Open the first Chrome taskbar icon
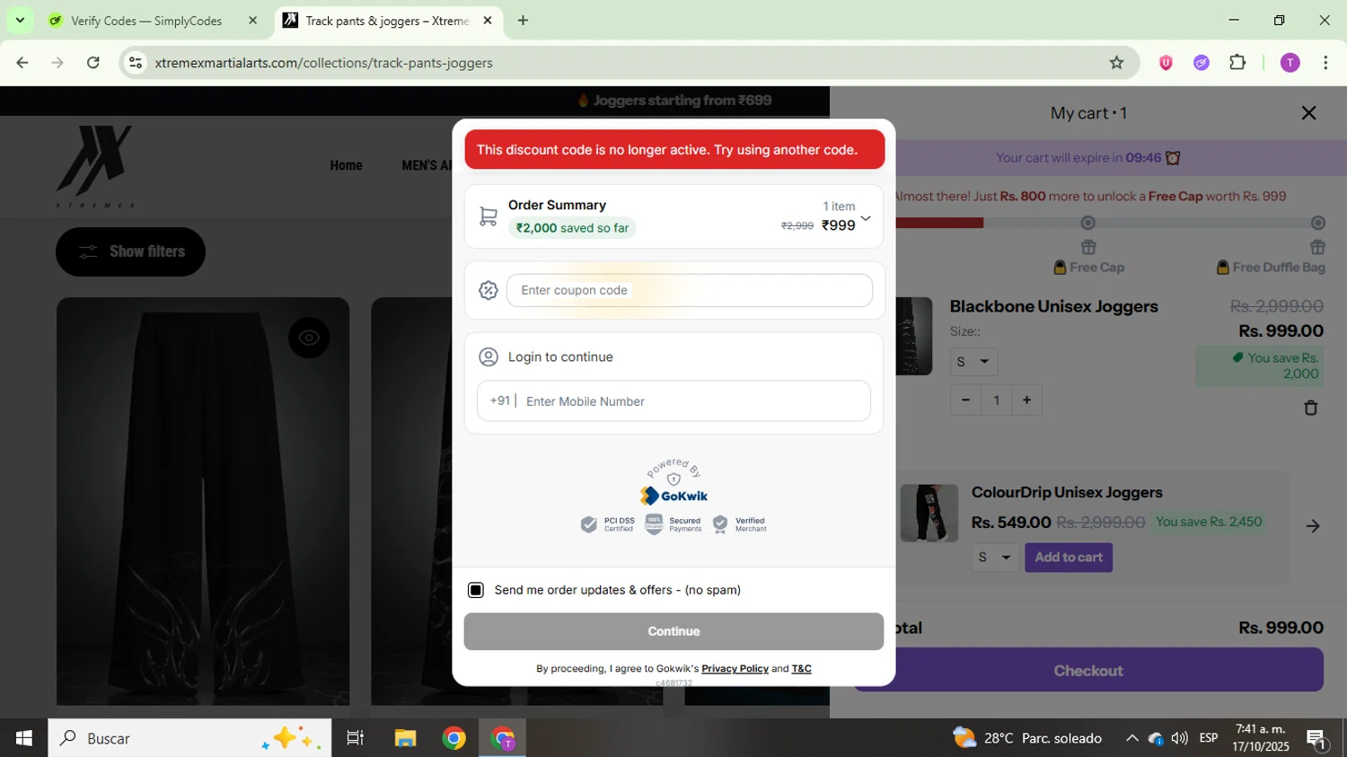Screen dimensions: 1347x757 click(x=454, y=738)
